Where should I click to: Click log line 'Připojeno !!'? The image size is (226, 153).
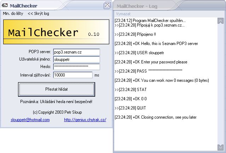coord(135,34)
